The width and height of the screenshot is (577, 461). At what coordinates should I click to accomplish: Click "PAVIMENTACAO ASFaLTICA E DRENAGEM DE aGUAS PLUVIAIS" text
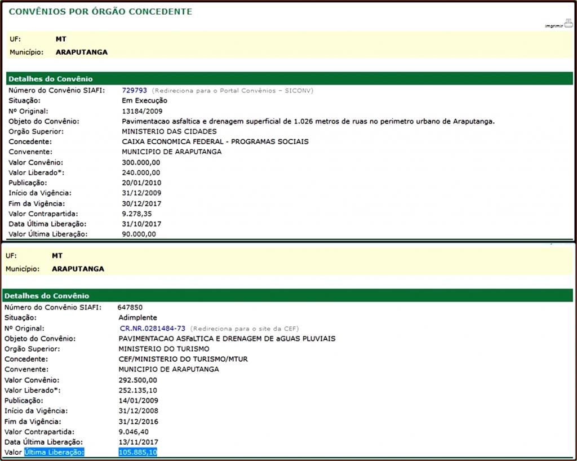pos(227,338)
